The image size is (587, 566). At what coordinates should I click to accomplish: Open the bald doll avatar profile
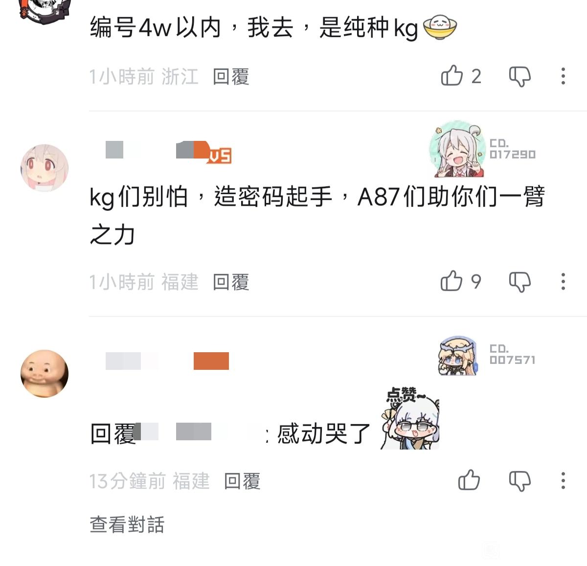tap(45, 373)
